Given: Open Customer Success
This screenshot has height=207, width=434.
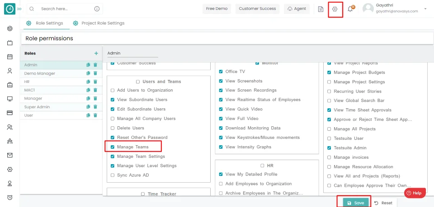Looking at the screenshot, I should click(257, 9).
